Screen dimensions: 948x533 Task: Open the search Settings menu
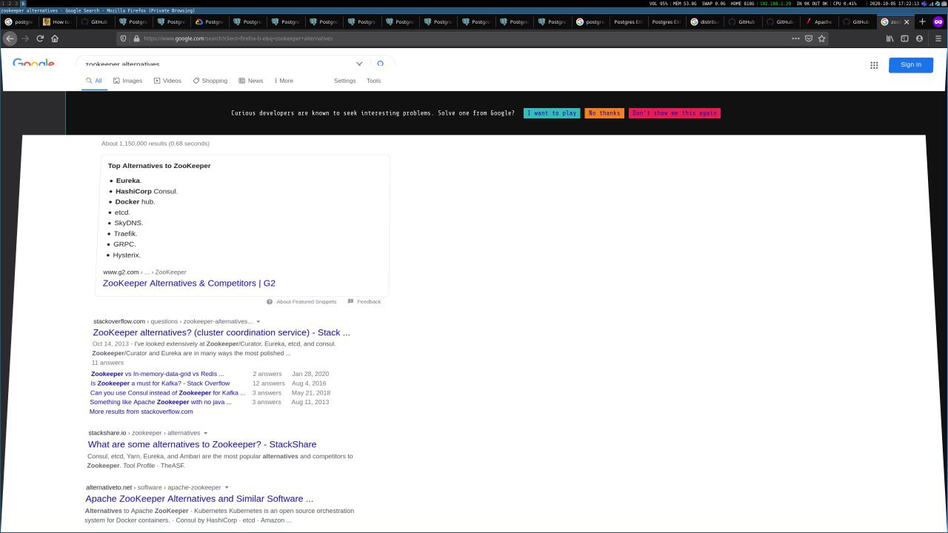(x=344, y=81)
